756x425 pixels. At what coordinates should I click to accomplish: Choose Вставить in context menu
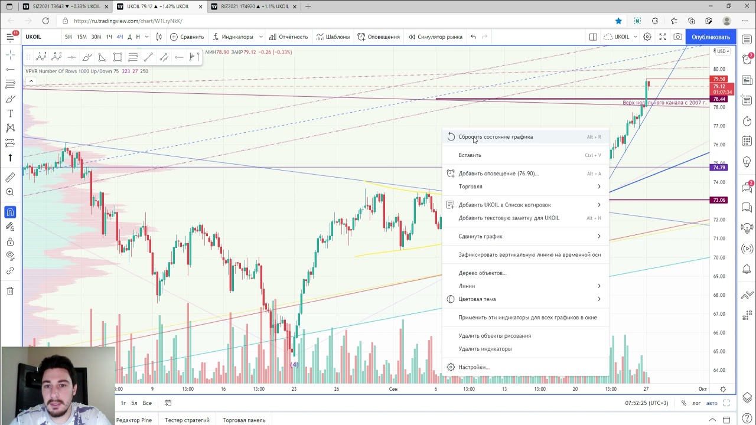(x=526, y=155)
